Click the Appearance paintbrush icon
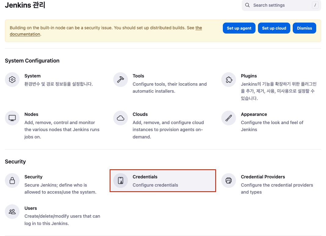This screenshot has width=326, height=236. (x=229, y=118)
